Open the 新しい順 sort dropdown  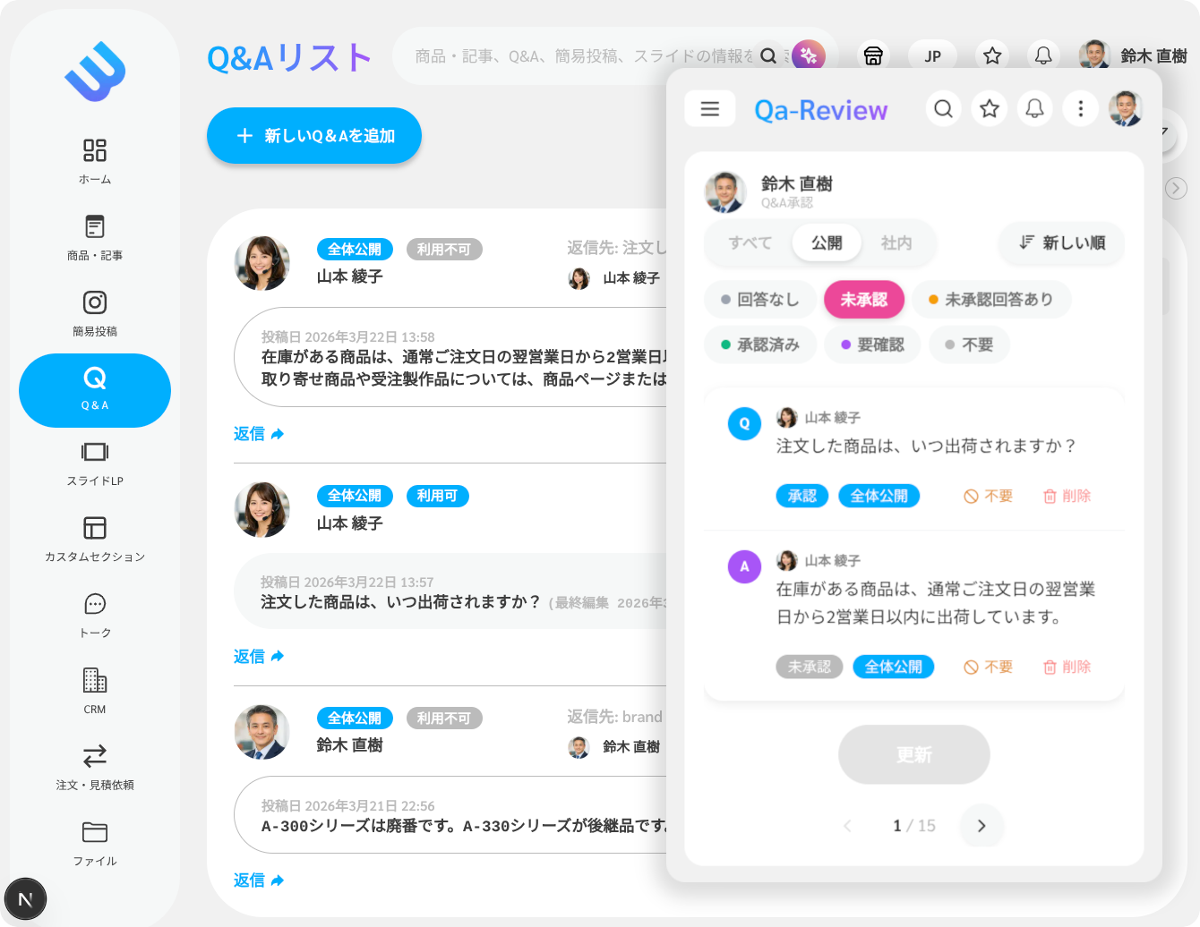[x=1060, y=242]
